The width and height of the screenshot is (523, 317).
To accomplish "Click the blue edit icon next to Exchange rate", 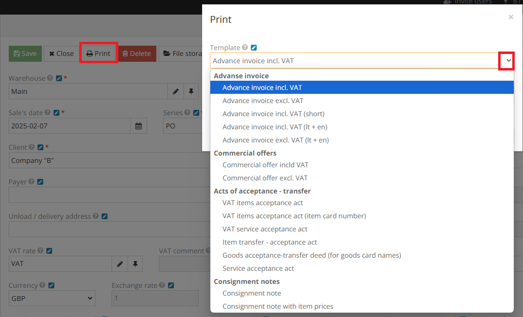I will pyautogui.click(x=170, y=285).
